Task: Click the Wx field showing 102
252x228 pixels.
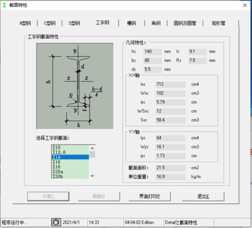Action: (x=171, y=93)
